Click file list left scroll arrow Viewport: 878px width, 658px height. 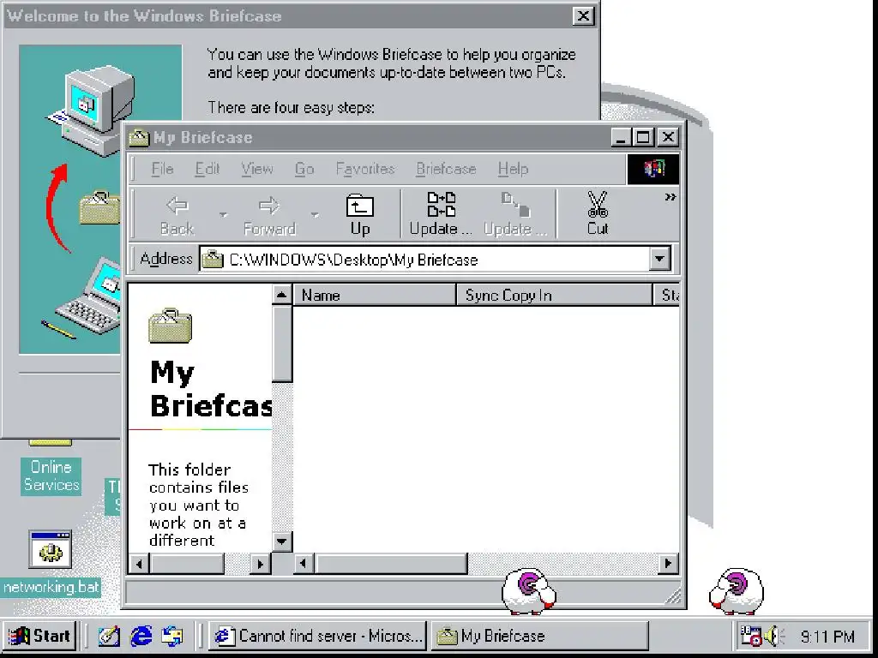[x=304, y=564]
